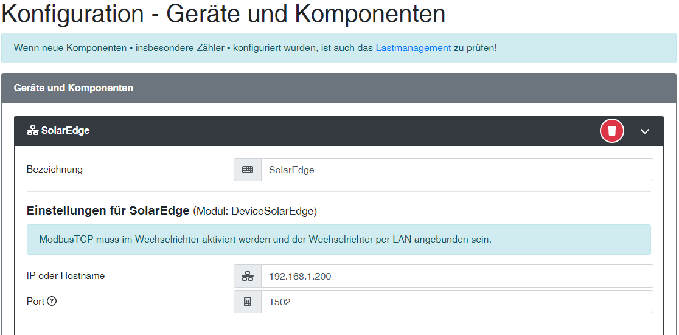This screenshot has height=335, width=679.
Task: Click the Konfiguration page title
Action: pyautogui.click(x=224, y=15)
